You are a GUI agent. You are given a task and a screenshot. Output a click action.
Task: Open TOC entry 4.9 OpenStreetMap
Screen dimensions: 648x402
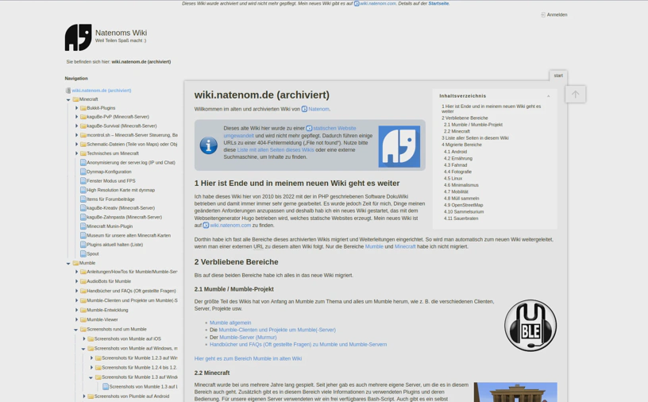(x=463, y=205)
